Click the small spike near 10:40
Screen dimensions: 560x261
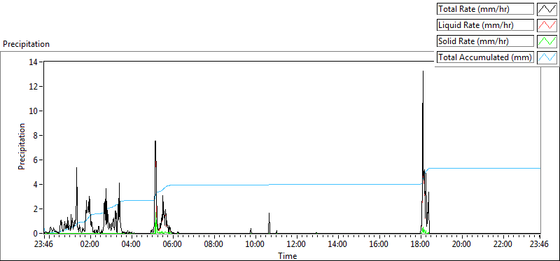(269, 213)
